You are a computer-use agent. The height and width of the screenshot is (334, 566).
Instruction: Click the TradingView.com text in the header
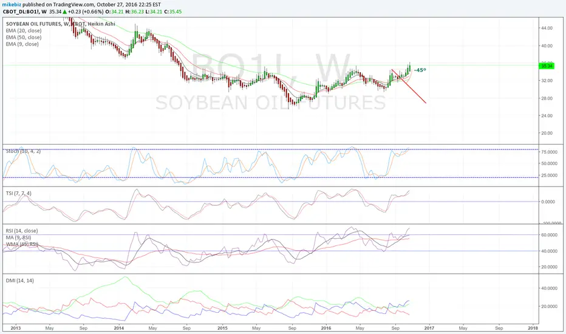click(x=74, y=5)
